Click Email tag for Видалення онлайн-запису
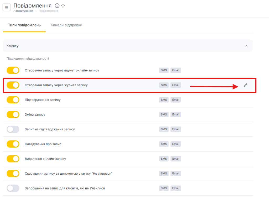Viewport: 269px width, 200px height. [175, 159]
